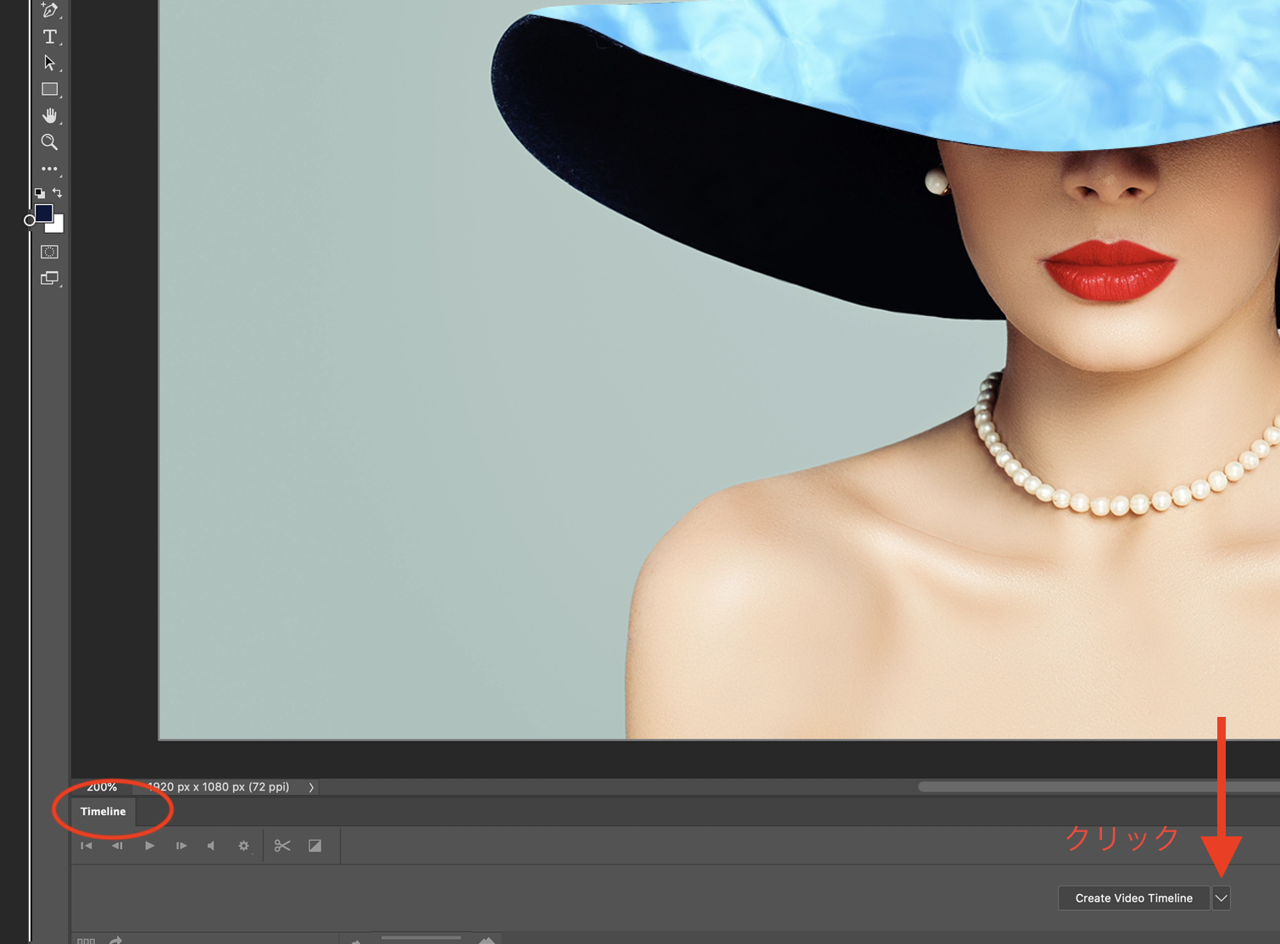Play the timeline
Screen dimensions: 1280x944
[x=149, y=846]
